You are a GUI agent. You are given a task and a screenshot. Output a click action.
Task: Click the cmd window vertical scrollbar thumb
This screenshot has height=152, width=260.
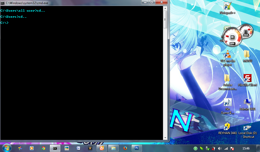click(x=165, y=19)
